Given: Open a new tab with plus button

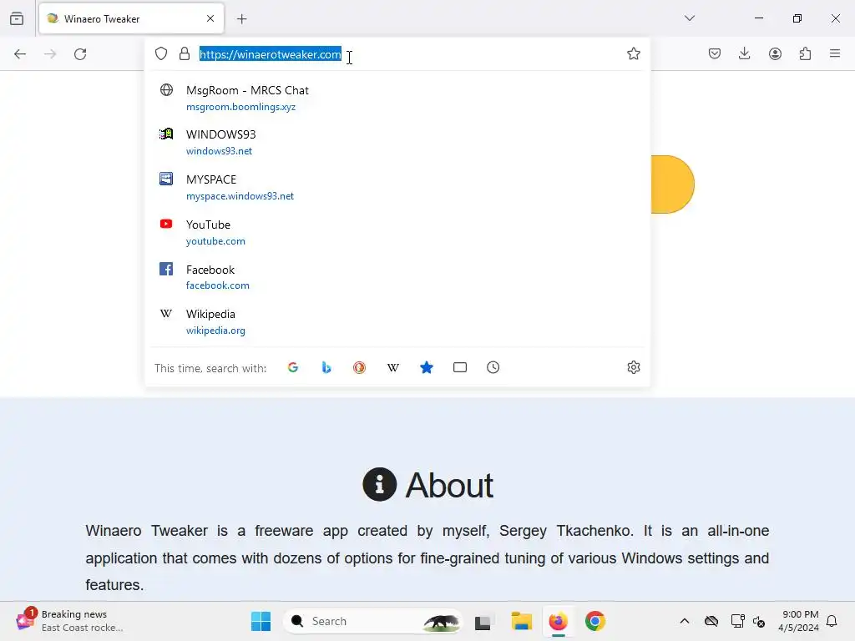Looking at the screenshot, I should coord(242,19).
